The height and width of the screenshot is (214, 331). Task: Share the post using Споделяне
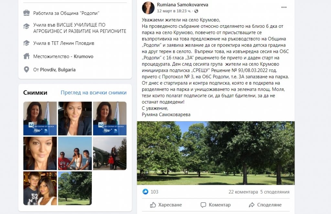(x=265, y=205)
